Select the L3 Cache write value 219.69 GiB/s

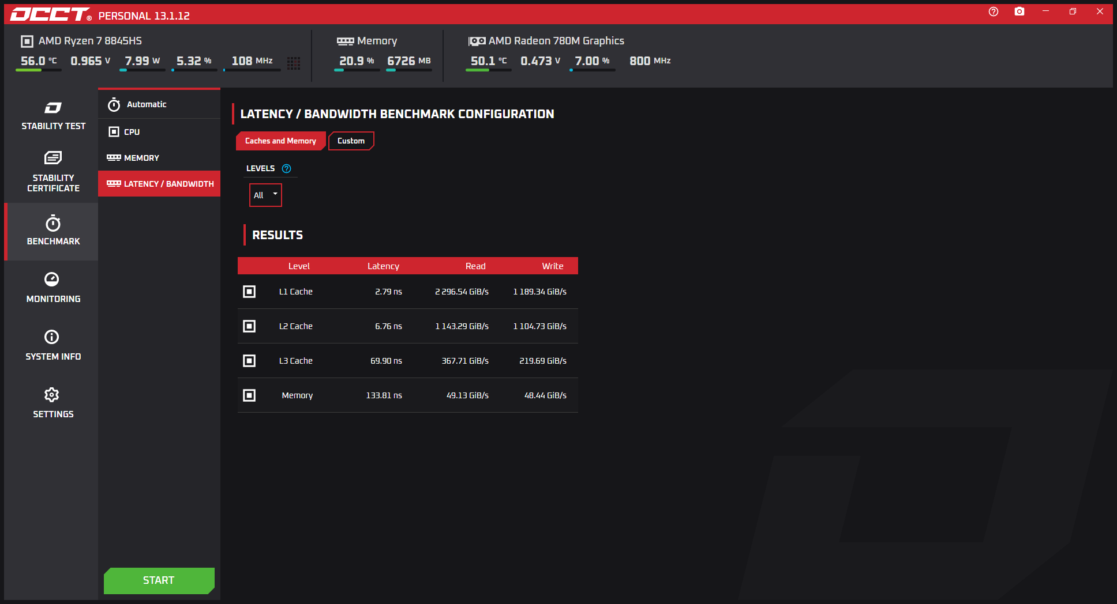543,361
